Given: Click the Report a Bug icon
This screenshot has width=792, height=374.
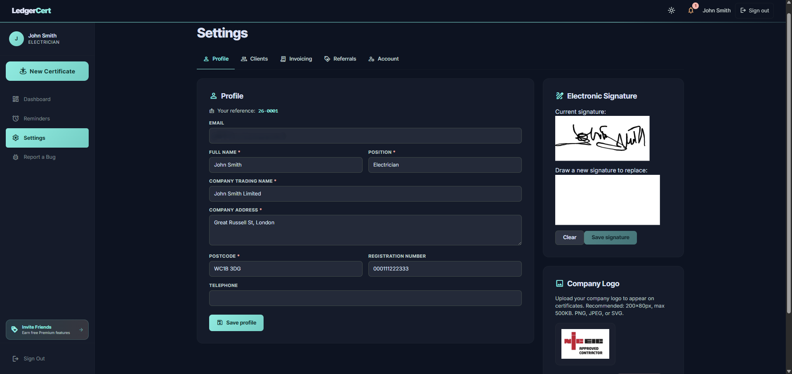Looking at the screenshot, I should click(15, 157).
